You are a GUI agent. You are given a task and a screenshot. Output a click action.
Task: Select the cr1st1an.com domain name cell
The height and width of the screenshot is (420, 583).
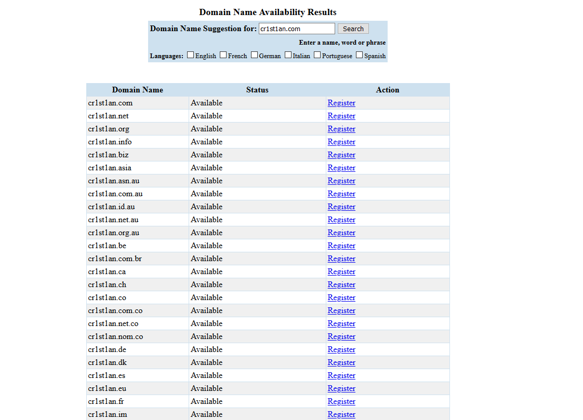tap(138, 103)
